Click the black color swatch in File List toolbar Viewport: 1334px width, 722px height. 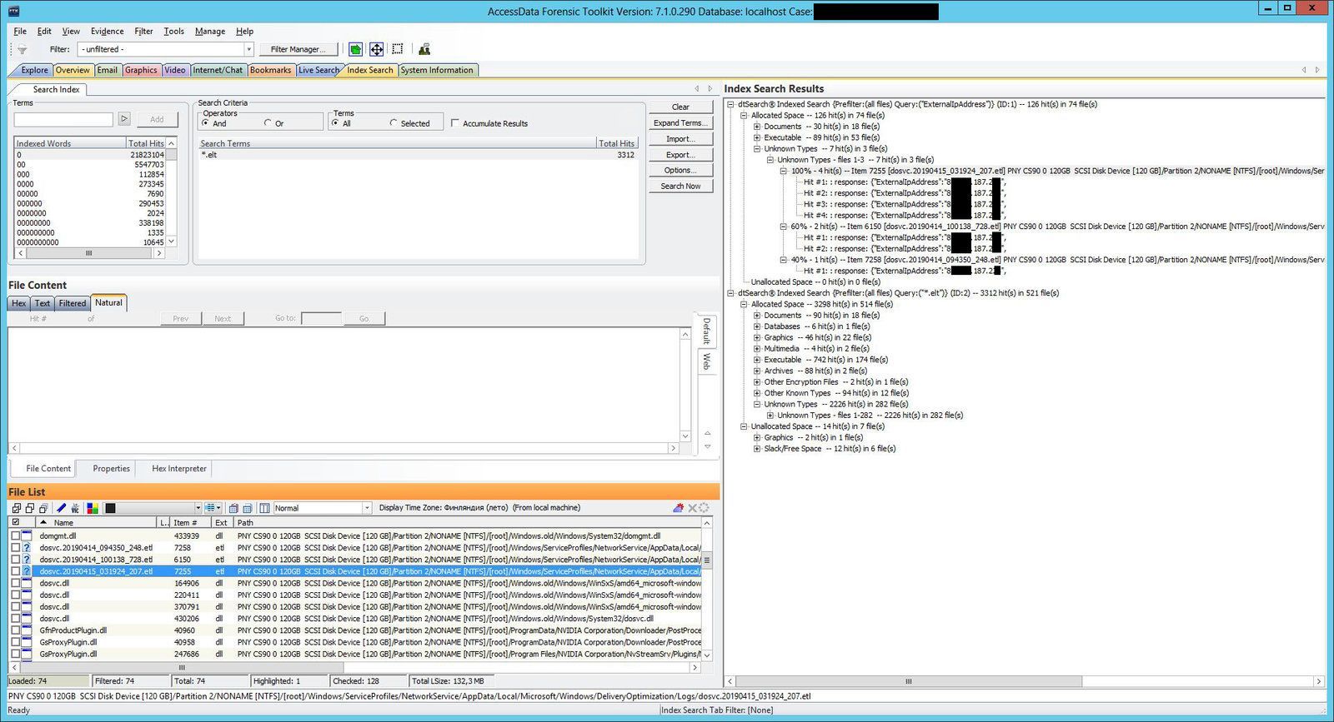tap(110, 508)
